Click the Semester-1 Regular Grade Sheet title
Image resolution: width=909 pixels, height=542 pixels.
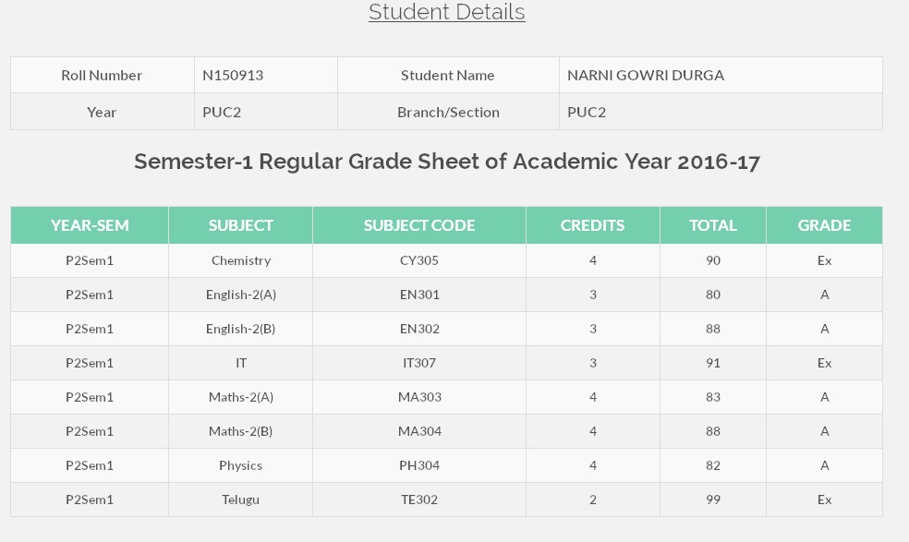point(447,162)
